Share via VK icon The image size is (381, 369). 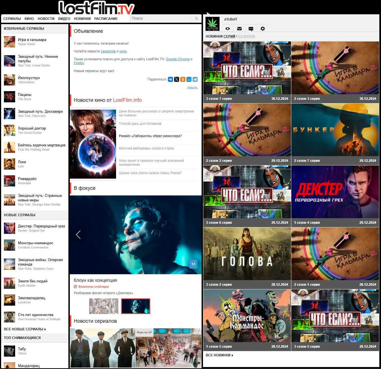pyautogui.click(x=170, y=79)
